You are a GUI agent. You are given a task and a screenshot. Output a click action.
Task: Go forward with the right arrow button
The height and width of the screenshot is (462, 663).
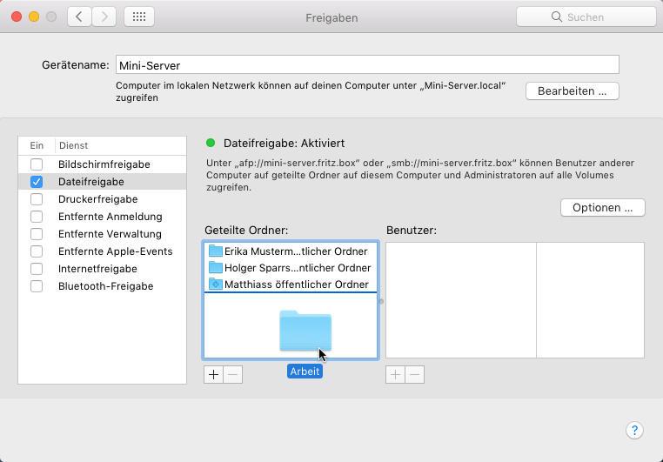[104, 17]
